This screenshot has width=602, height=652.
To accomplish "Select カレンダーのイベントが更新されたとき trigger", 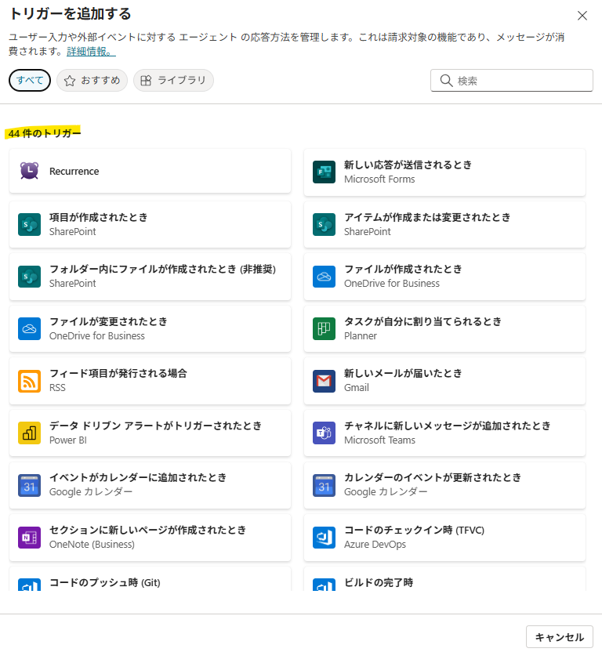I will (444, 485).
